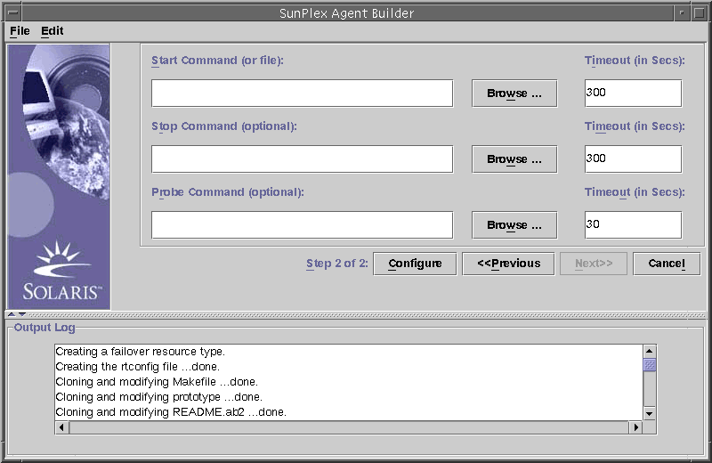Viewport: 712px width, 463px height.
Task: Minimize the SunPlex Agent Builder window
Action: pos(682,12)
